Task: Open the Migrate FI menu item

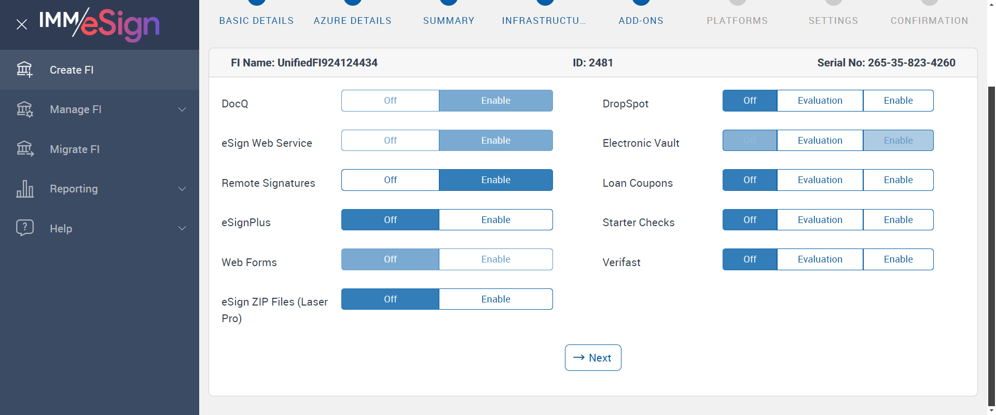Action: click(x=100, y=149)
